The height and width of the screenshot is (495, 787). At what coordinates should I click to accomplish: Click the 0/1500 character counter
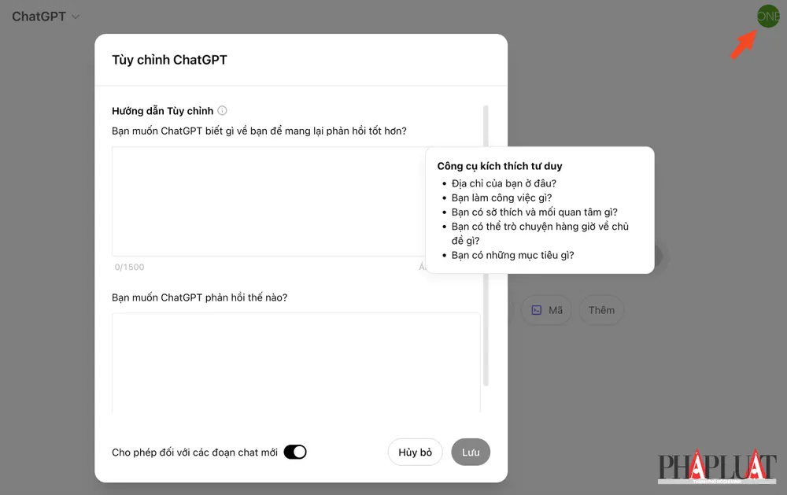tap(130, 268)
